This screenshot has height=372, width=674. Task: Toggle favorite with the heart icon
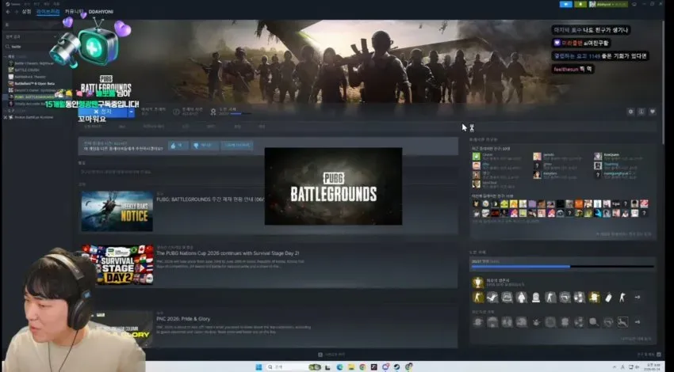click(x=653, y=112)
